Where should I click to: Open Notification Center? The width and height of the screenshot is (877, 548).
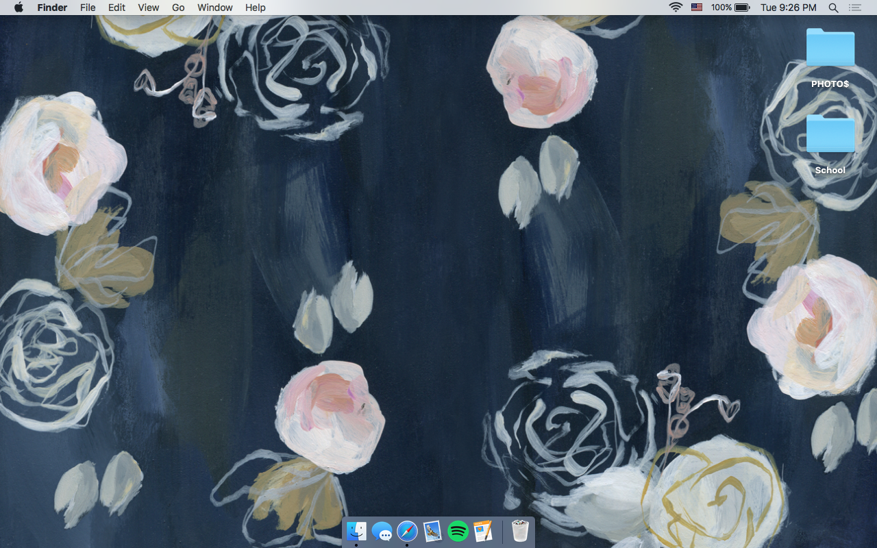point(855,8)
